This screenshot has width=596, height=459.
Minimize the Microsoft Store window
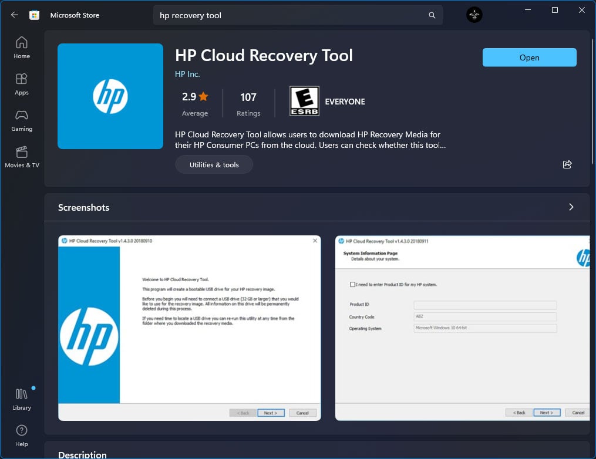coord(527,10)
